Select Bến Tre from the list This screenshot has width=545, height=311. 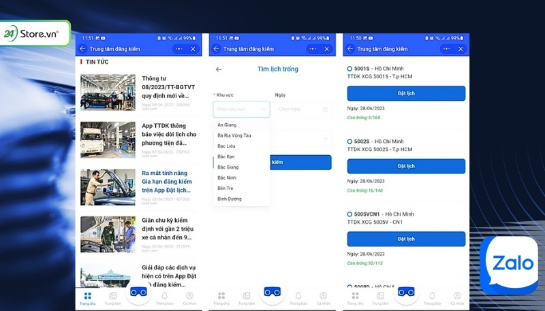pyautogui.click(x=242, y=188)
